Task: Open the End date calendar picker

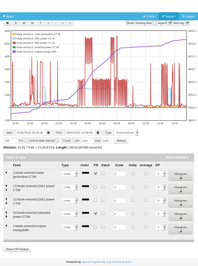Action: click(x=98, y=132)
